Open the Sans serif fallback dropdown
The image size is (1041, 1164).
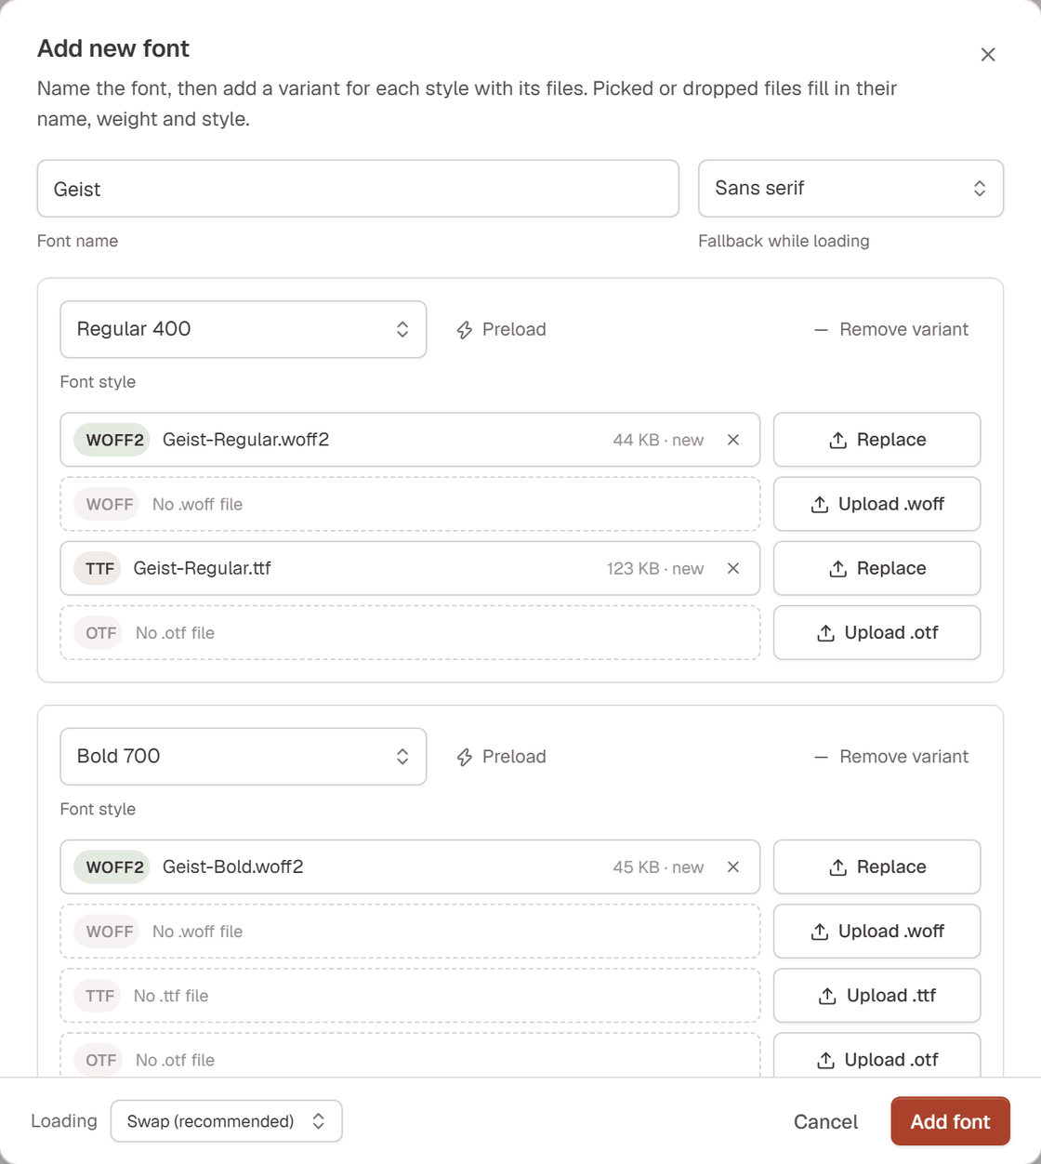tap(850, 189)
